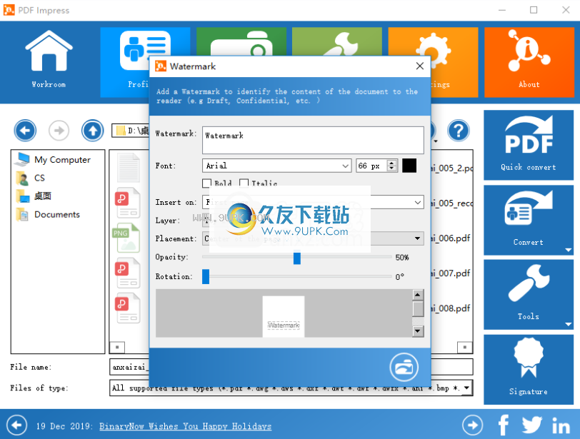The height and width of the screenshot is (439, 580).
Task: Click the Tools wrench tile
Action: 529,294
